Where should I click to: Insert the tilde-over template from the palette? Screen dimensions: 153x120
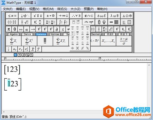(73, 28)
